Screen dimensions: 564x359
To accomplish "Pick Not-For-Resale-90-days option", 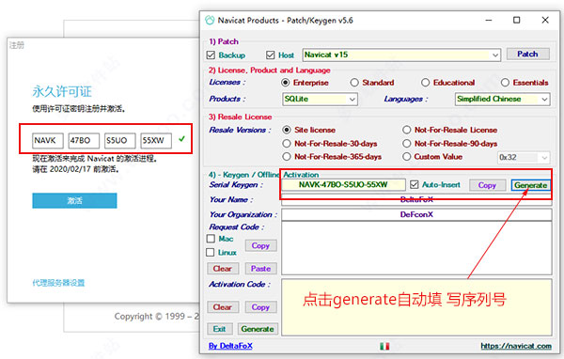I will (406, 144).
